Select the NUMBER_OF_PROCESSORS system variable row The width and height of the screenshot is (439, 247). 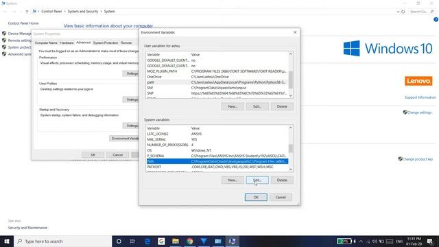coord(217,145)
